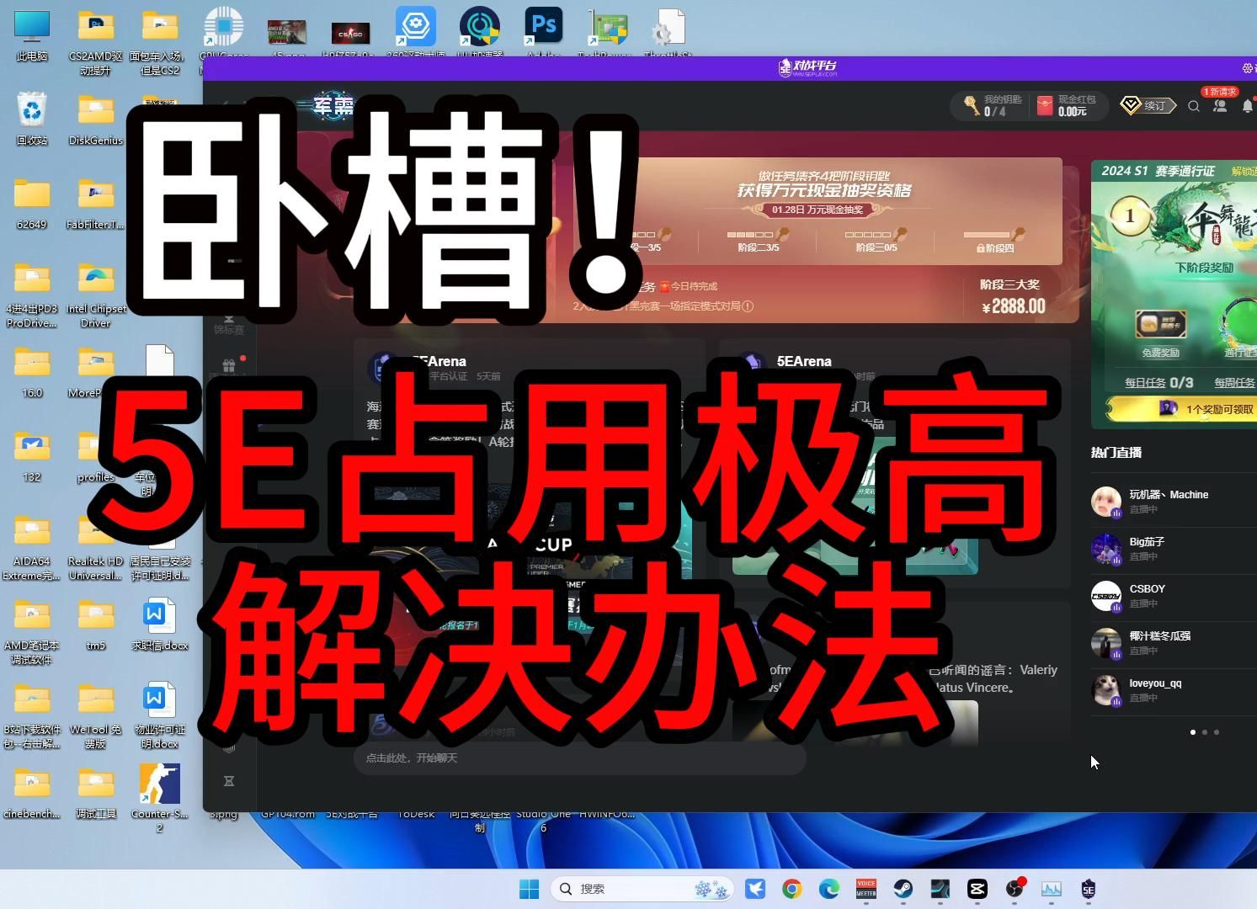
Task: Open Adobe Photoshop desktop shortcut
Action: pos(543,35)
